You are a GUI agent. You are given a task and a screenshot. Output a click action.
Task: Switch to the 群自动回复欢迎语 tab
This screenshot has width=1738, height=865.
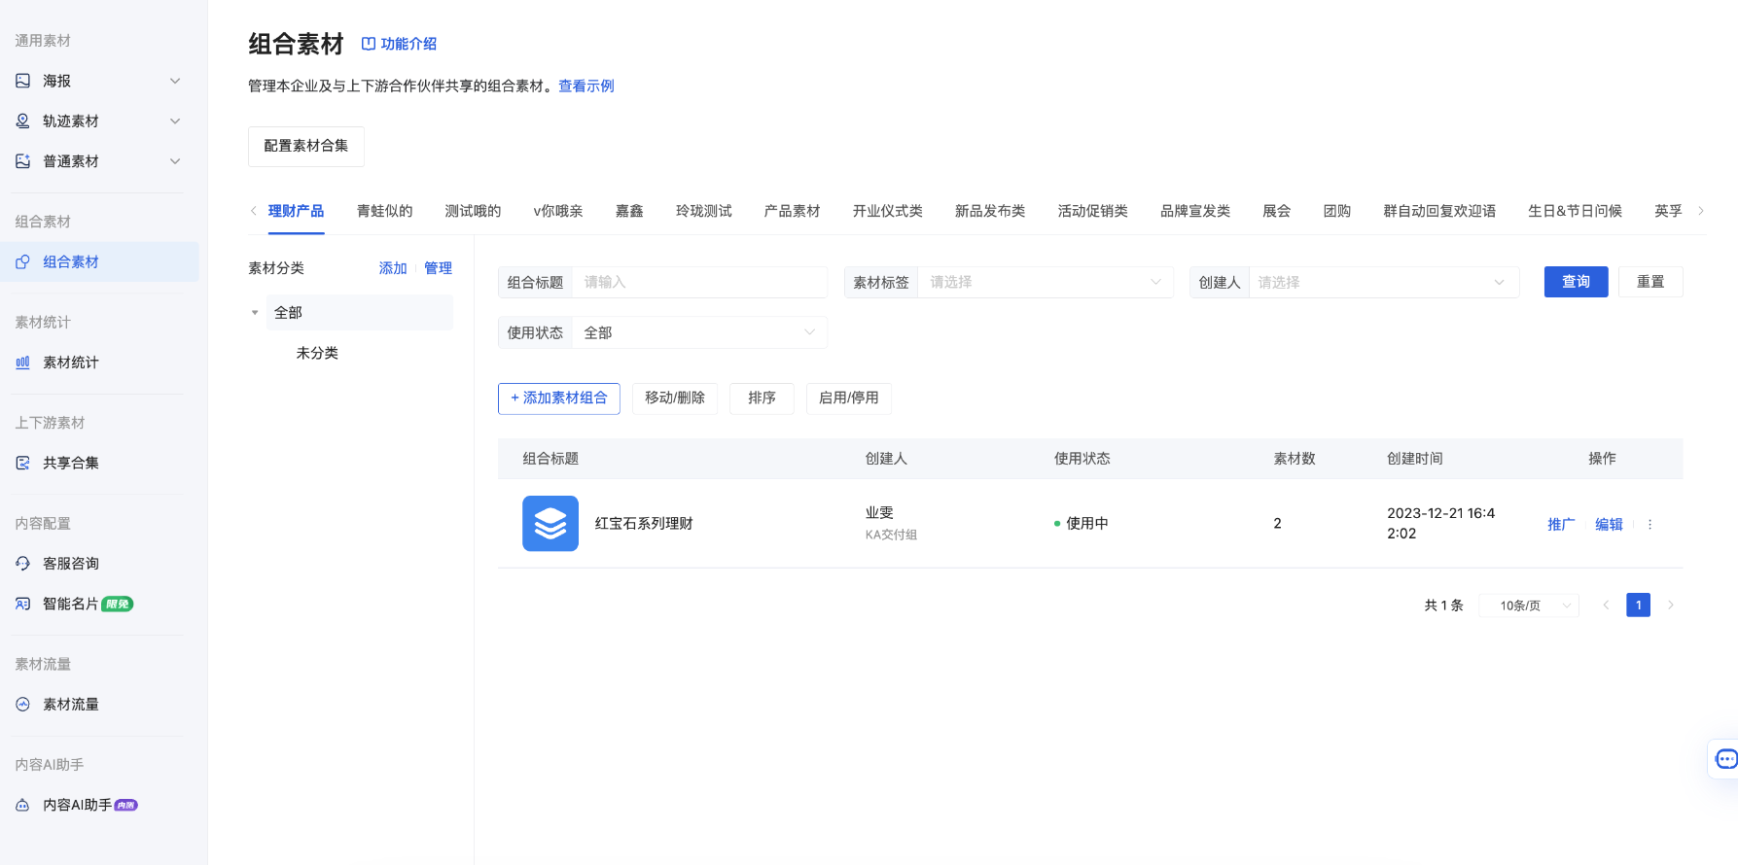coord(1439,211)
